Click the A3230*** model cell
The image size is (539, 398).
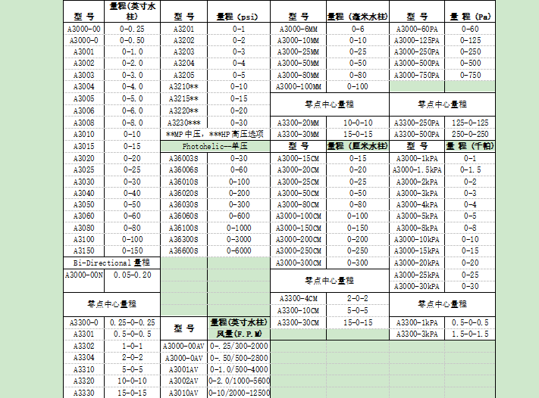point(183,122)
